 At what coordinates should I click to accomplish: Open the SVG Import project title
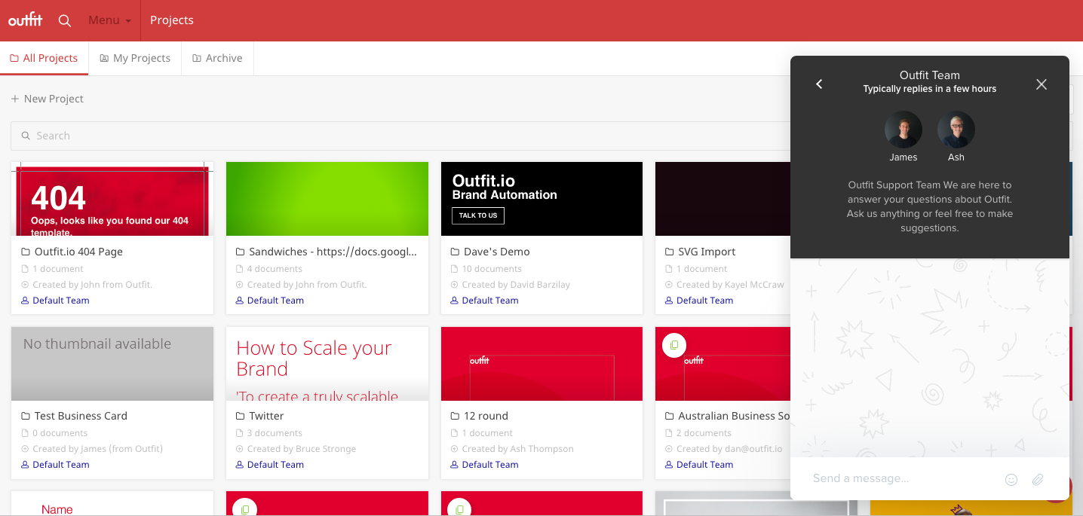tap(706, 252)
